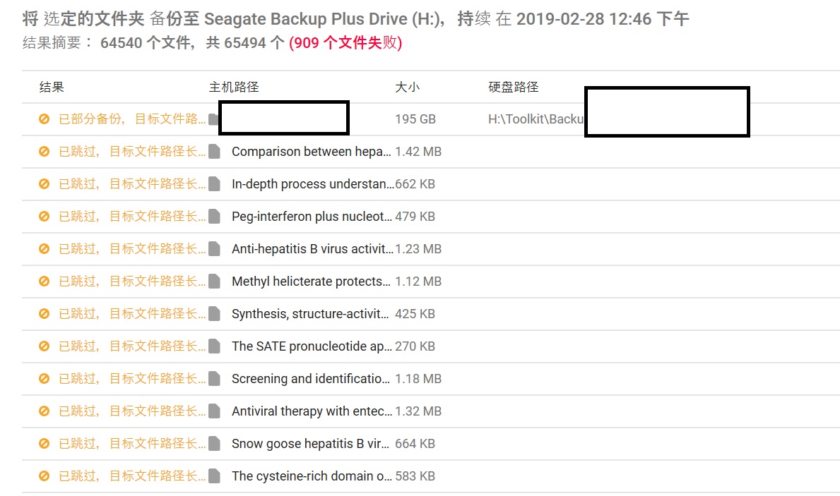
Task: Click the file icon beside The SATE pronucleotide ap...
Action: click(x=214, y=346)
